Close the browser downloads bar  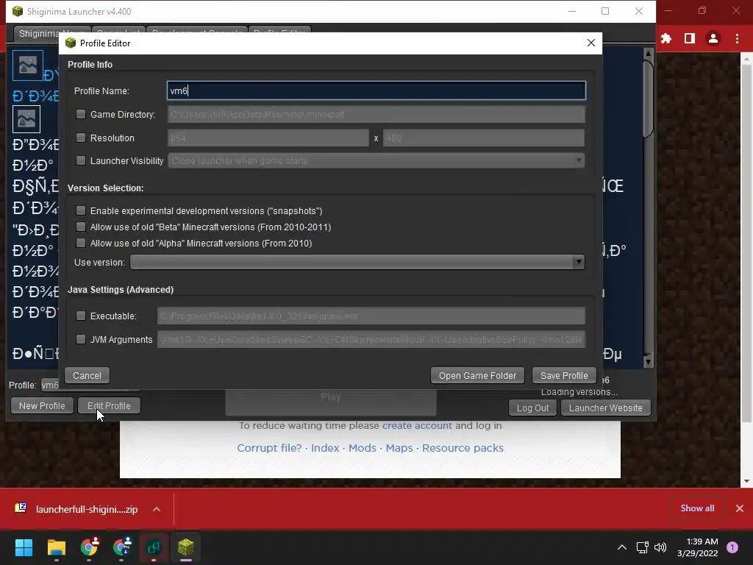[x=740, y=508]
